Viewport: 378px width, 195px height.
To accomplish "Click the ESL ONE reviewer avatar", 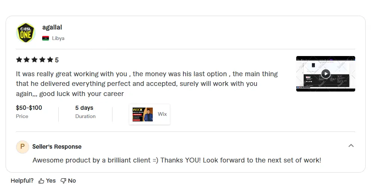I will click(26, 32).
